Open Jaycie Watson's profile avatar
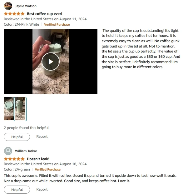183x194 pixels. (8, 6)
